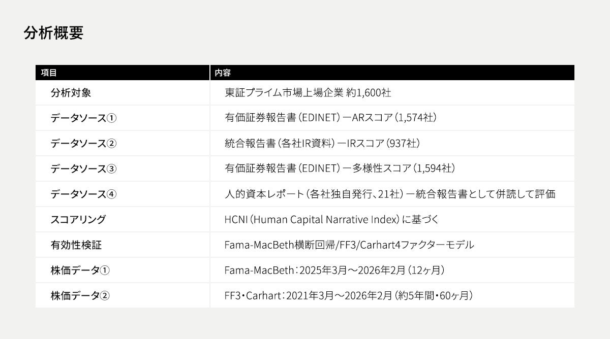Select the データソース② row label
The image size is (610, 339).
[x=83, y=144]
